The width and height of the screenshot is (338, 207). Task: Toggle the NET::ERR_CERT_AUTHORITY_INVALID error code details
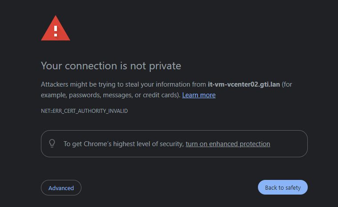(x=84, y=111)
